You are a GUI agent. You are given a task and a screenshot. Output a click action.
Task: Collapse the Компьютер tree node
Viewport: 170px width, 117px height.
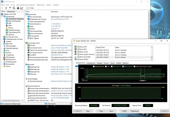pyautogui.click(x=2, y=17)
